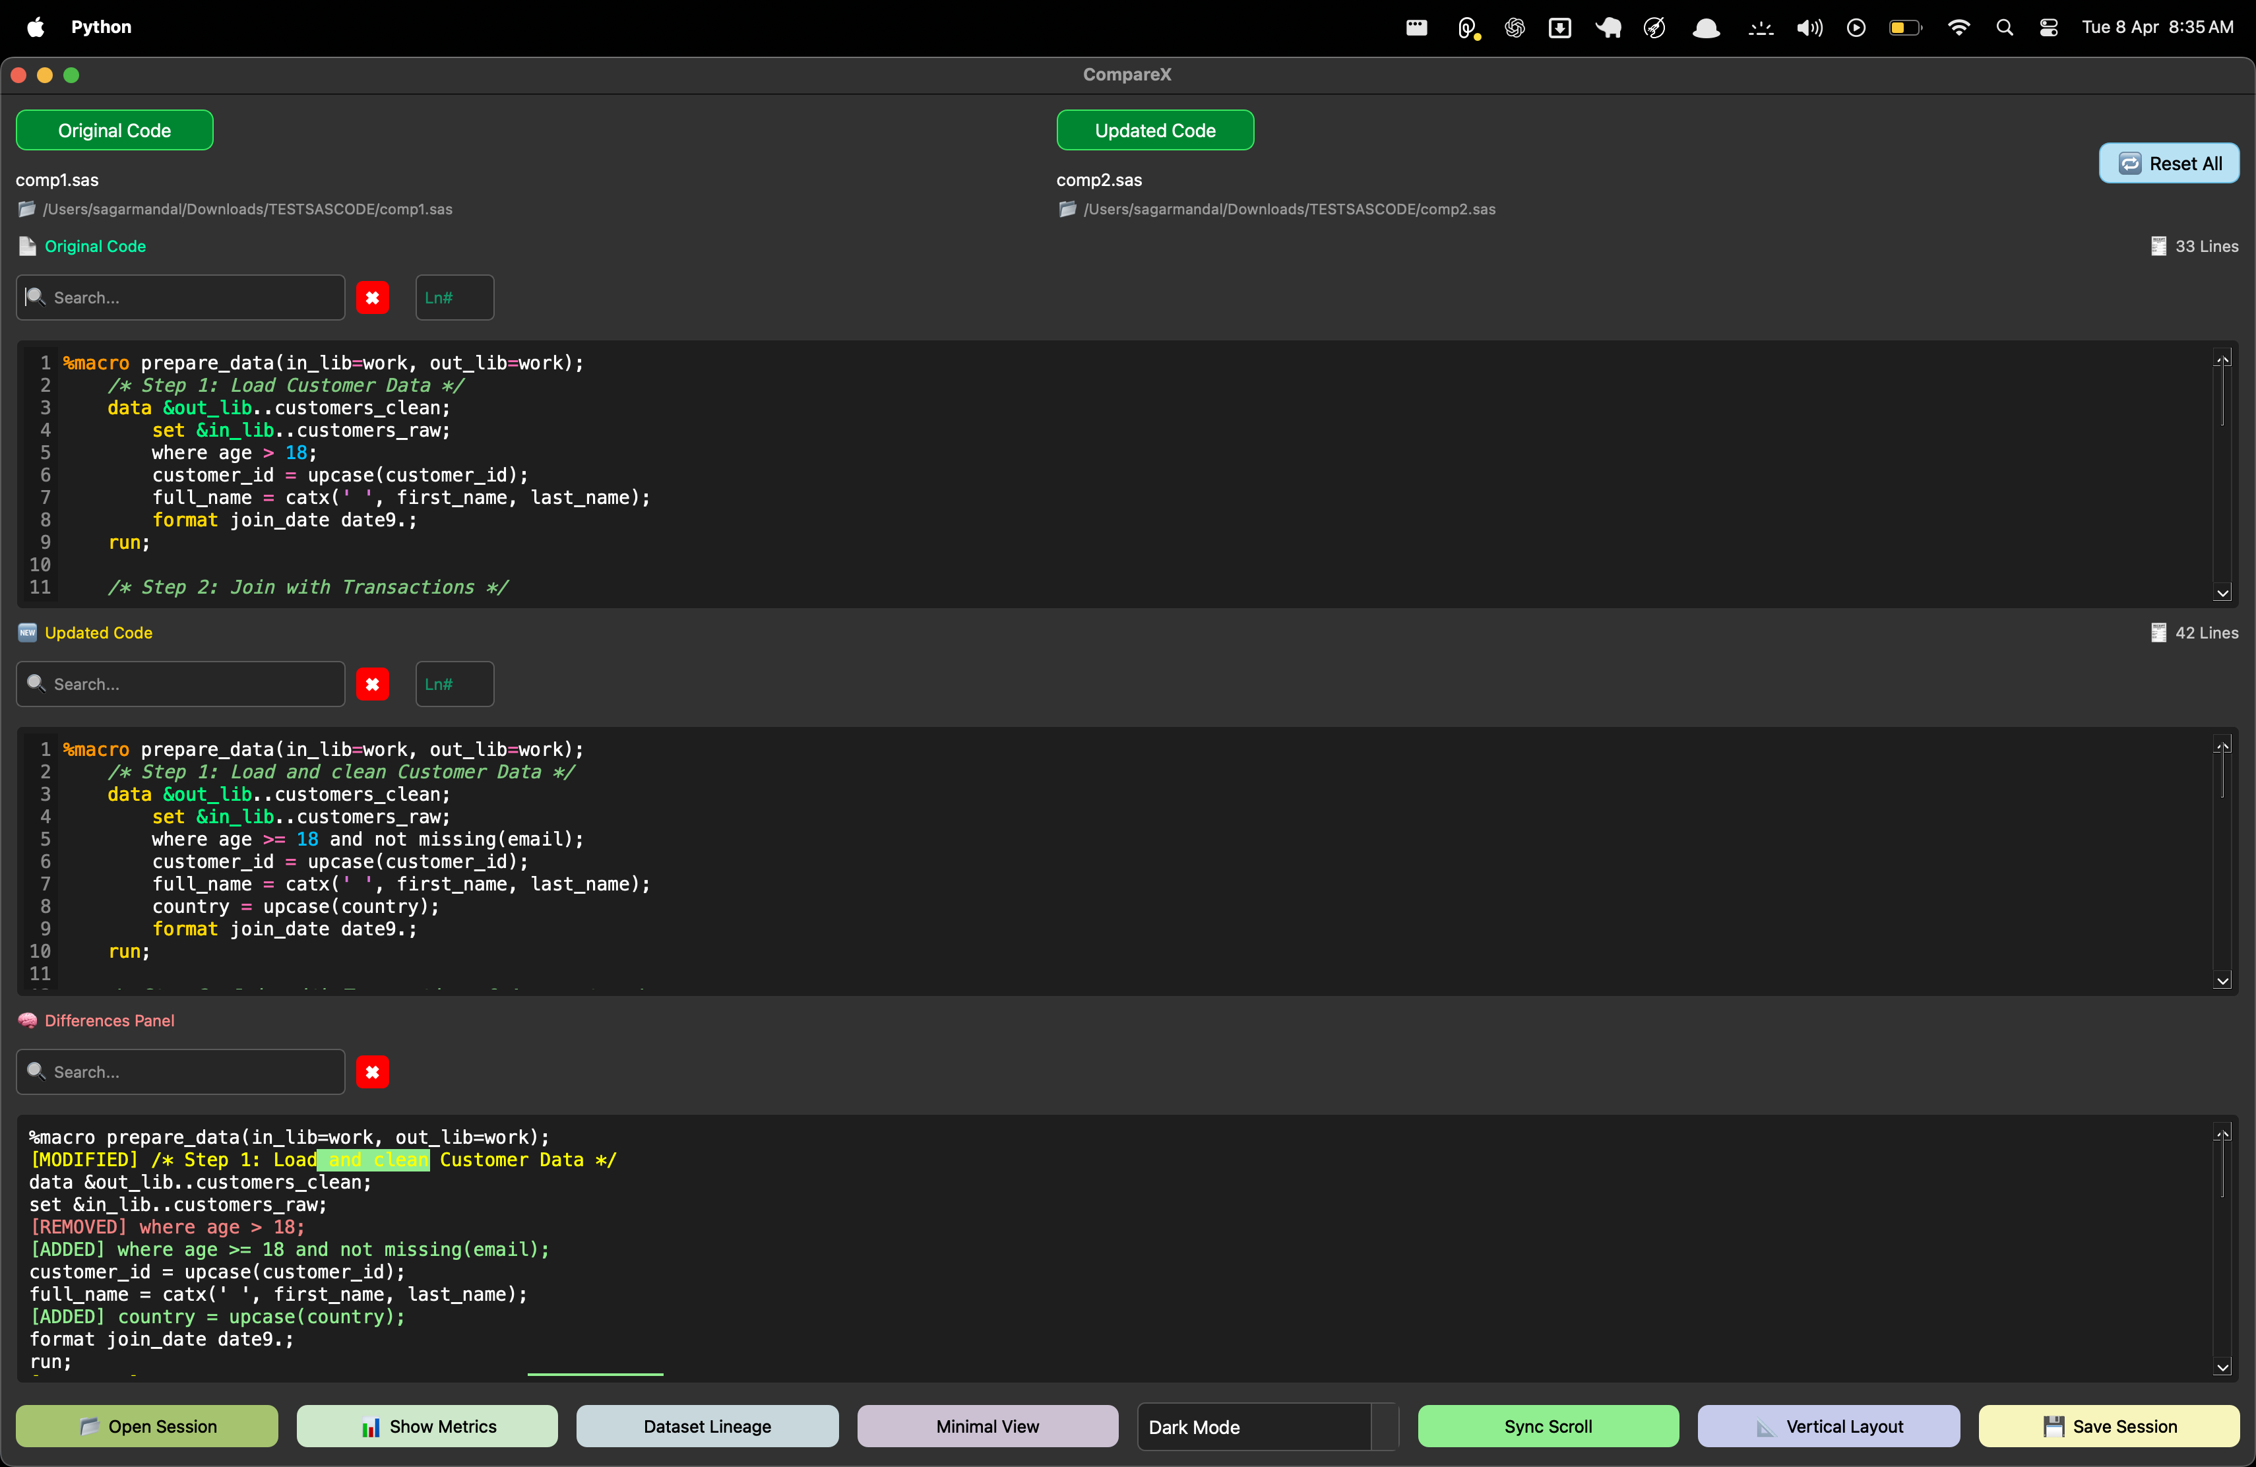This screenshot has height=1467, width=2256.
Task: Enable Sync Scroll
Action: (1546, 1426)
